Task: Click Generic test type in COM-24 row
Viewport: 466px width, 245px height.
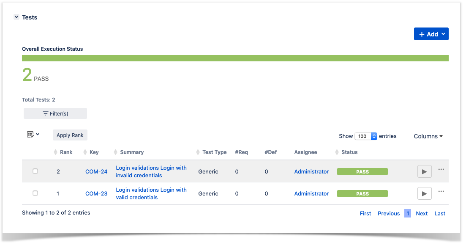Action: pos(208,171)
